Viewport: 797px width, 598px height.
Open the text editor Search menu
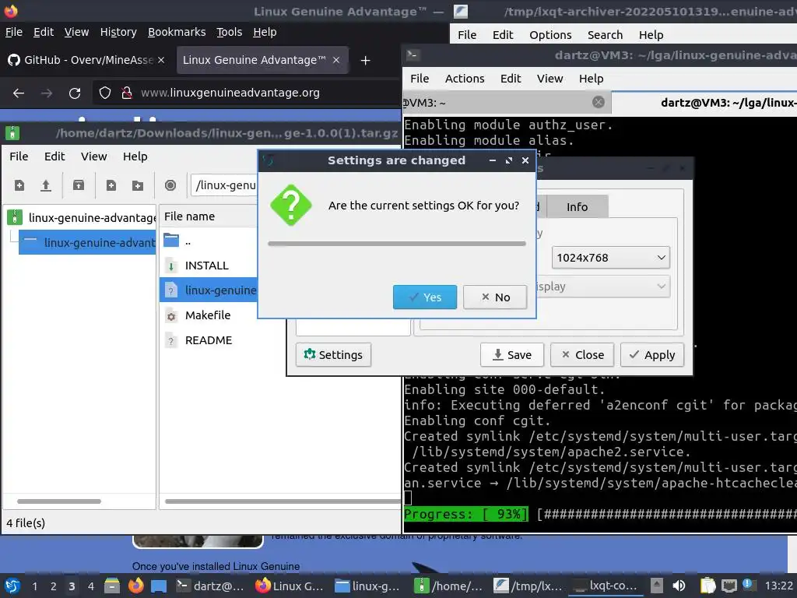click(605, 35)
